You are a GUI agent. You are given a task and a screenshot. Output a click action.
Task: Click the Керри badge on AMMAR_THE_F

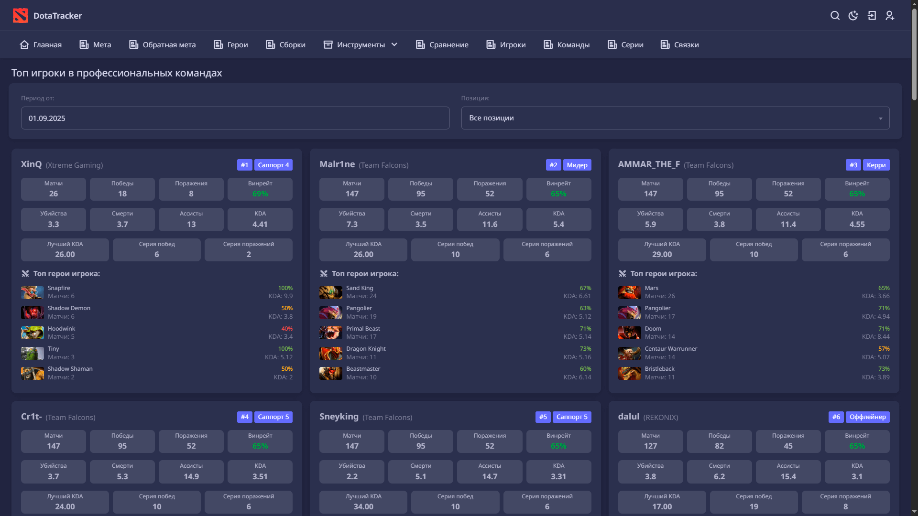click(x=876, y=165)
